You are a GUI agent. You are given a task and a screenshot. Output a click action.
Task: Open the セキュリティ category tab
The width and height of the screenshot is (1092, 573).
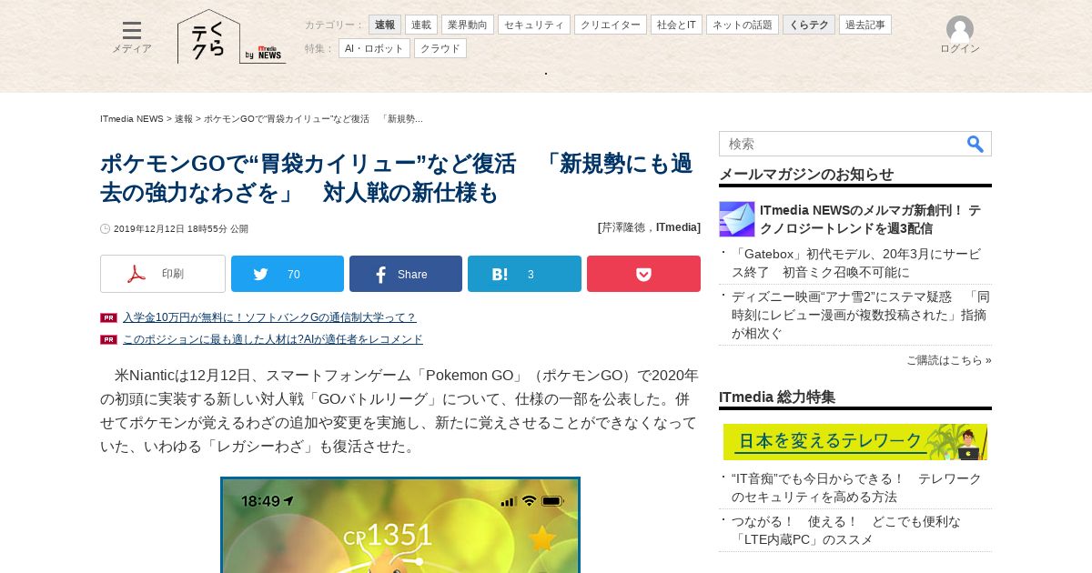pos(534,25)
